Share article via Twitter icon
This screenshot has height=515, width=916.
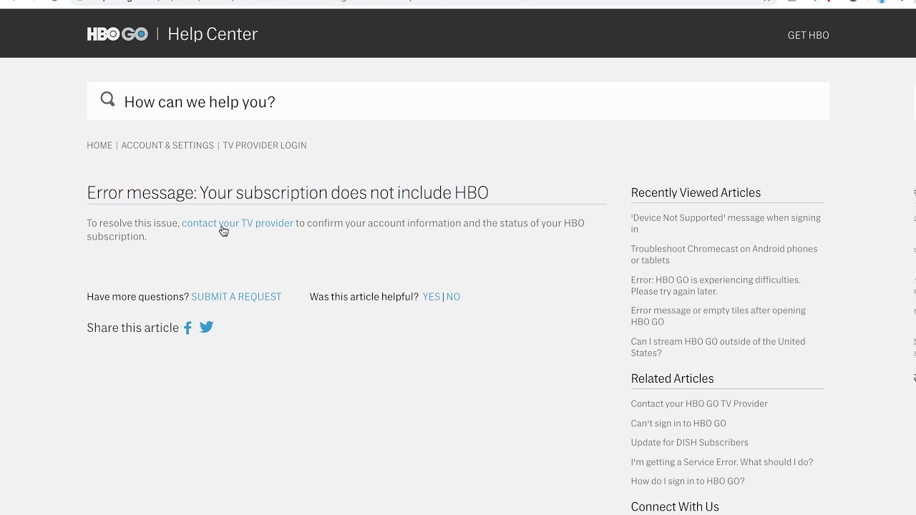[206, 327]
